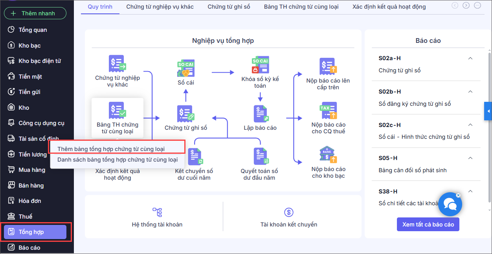Click the Chứng từ ghi sổ workflow icon
Viewport: 492px width, 254px height.
tap(186, 114)
